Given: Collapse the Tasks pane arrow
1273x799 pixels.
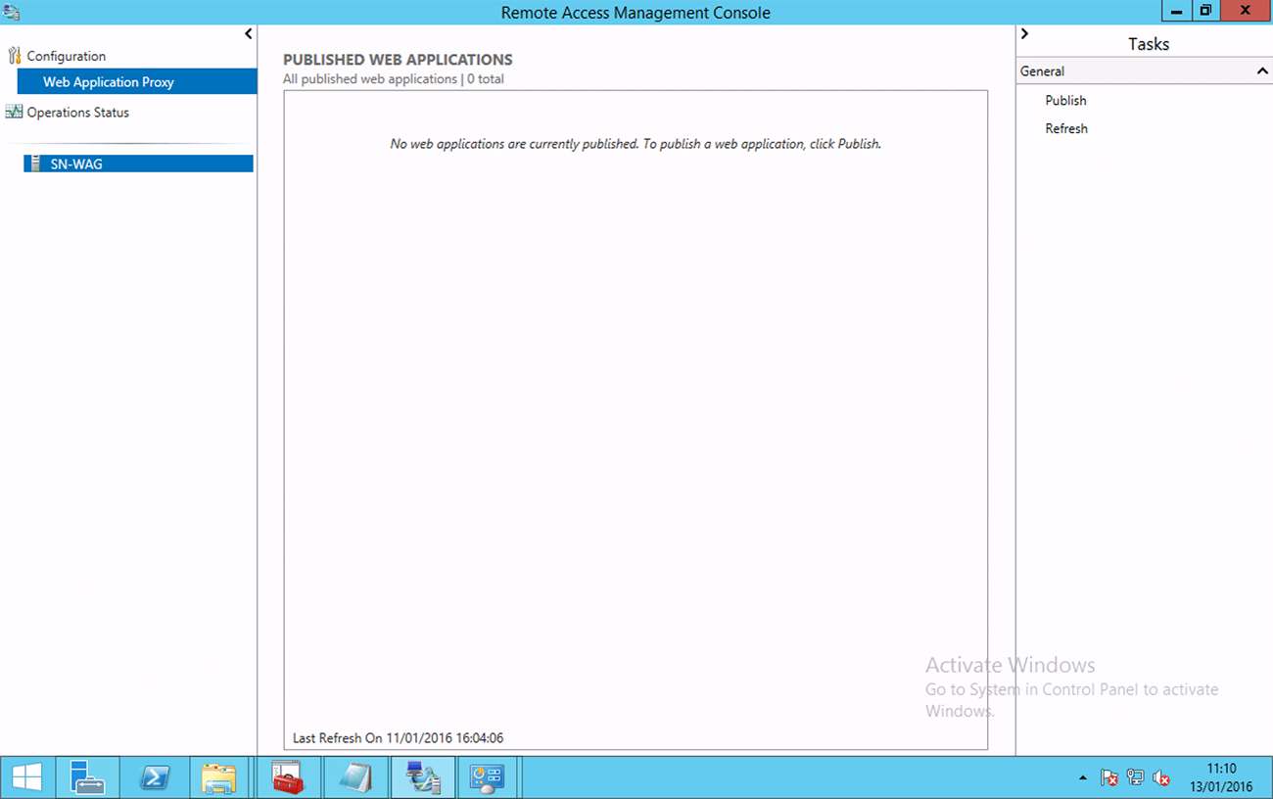Looking at the screenshot, I should click(x=1024, y=33).
